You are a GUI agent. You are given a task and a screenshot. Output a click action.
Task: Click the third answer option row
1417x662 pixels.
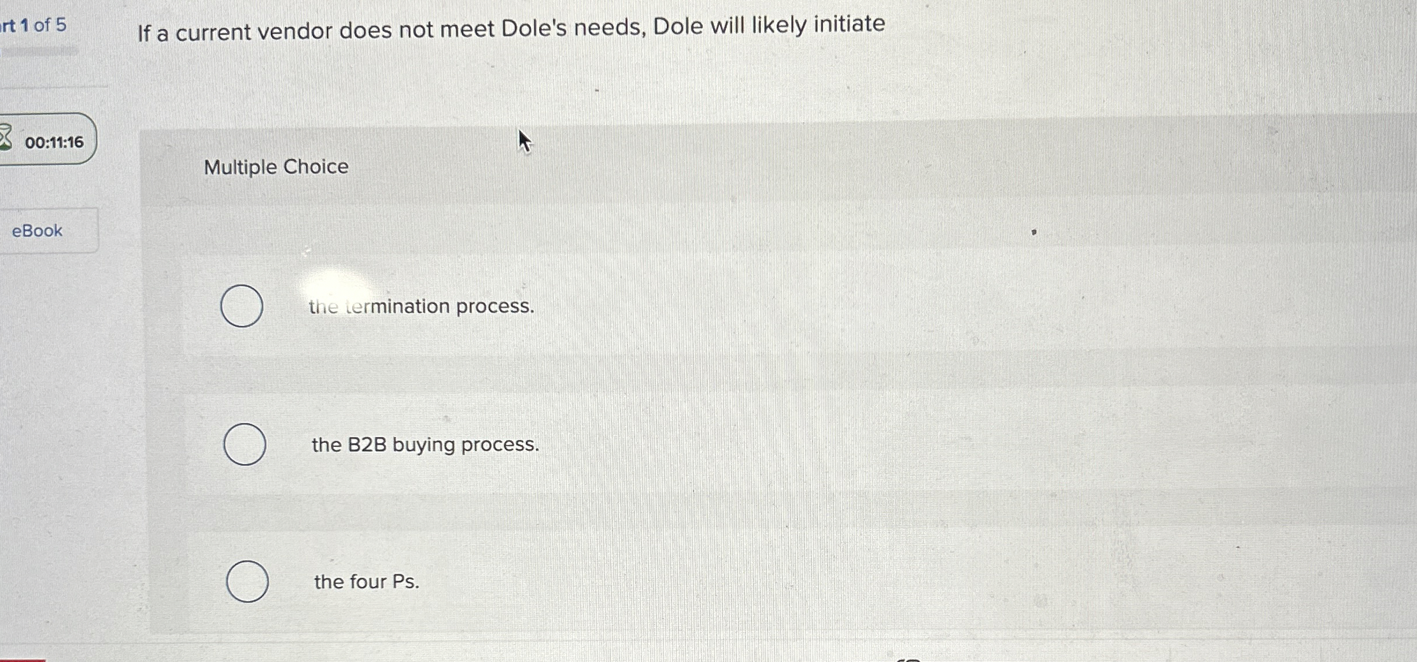click(636, 581)
